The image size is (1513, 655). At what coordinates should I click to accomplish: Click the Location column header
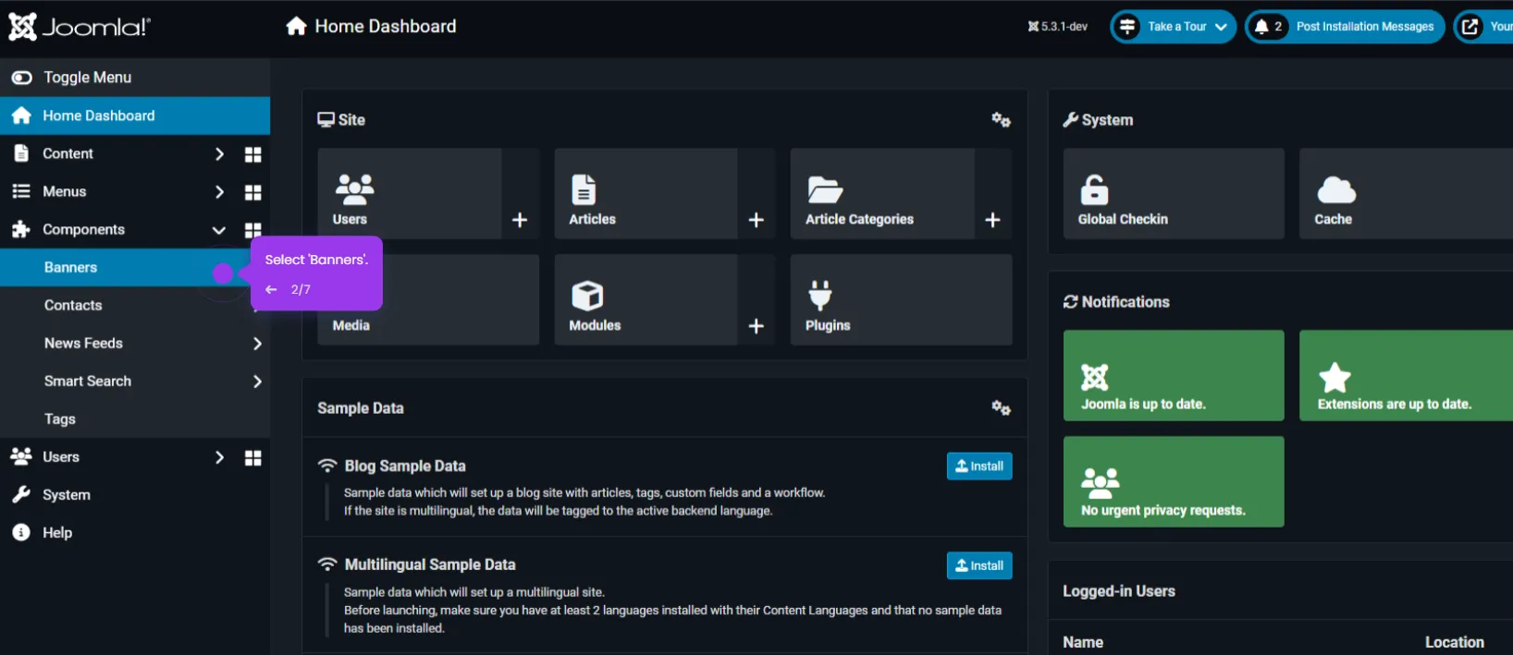tap(1455, 642)
